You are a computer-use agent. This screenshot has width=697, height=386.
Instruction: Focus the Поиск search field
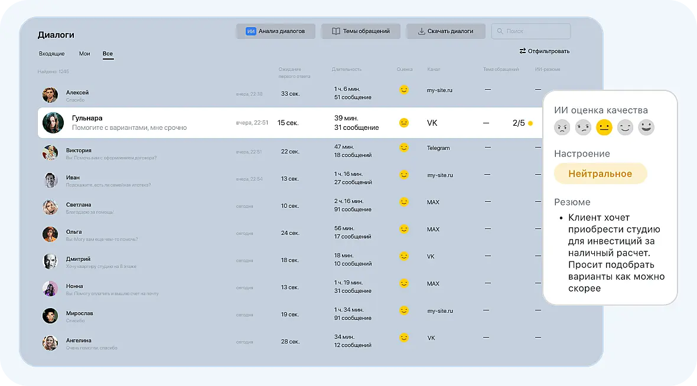pyautogui.click(x=531, y=31)
